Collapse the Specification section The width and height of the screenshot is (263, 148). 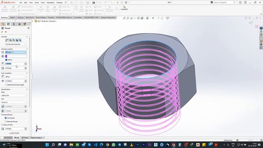(27, 89)
